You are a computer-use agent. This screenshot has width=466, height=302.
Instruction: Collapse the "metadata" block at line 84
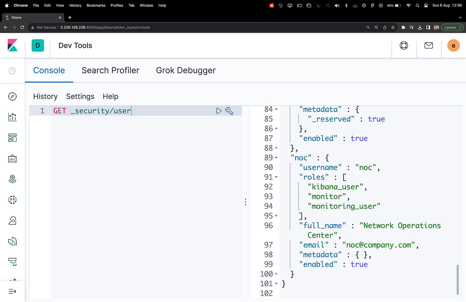click(276, 109)
